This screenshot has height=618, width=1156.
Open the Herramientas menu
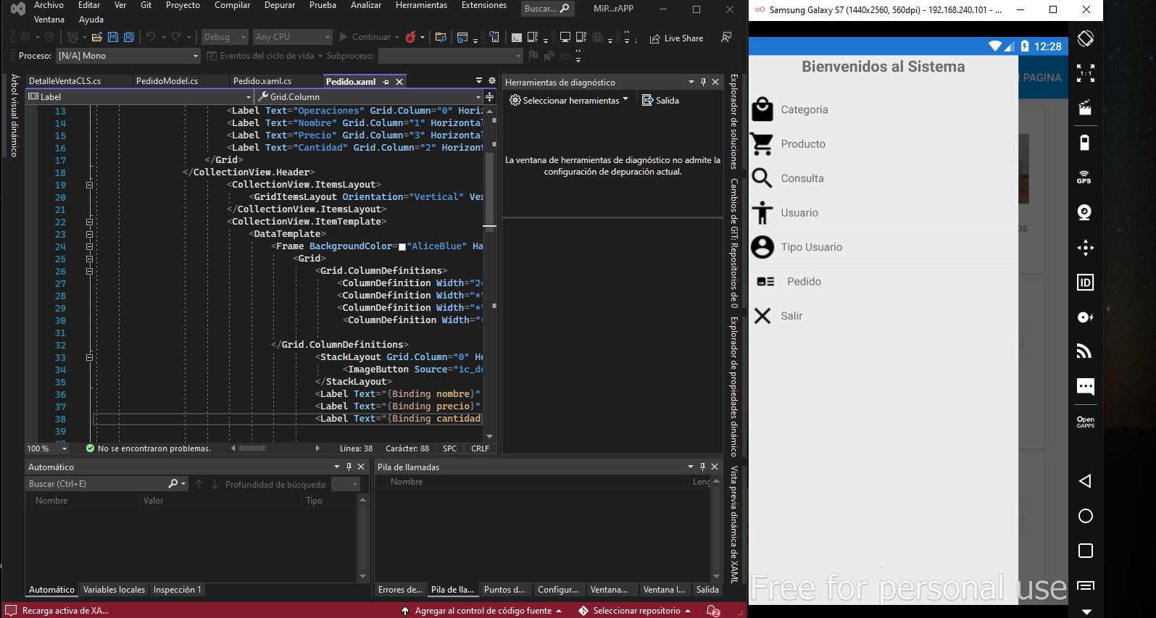tap(421, 5)
